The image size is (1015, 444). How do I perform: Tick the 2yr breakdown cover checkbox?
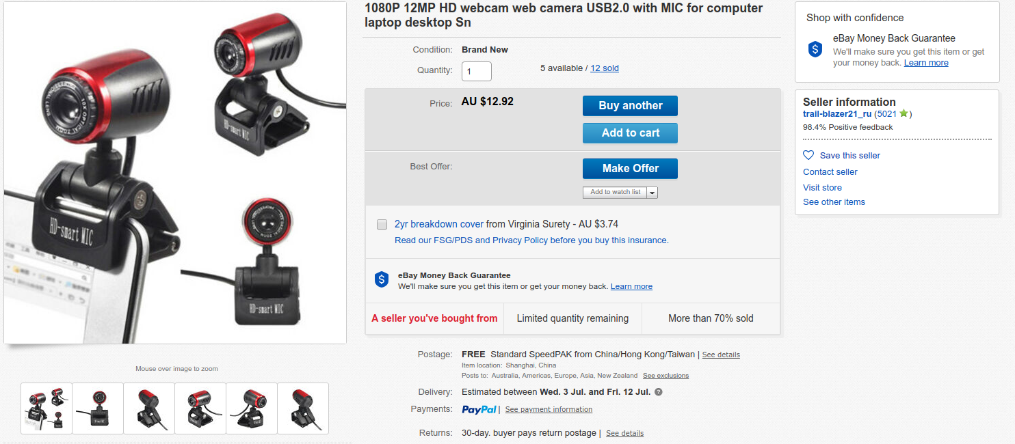pos(382,224)
